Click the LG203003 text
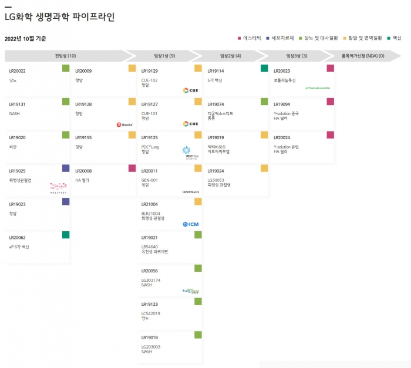Image resolution: width=411 pixels, height=368 pixels. (151, 347)
